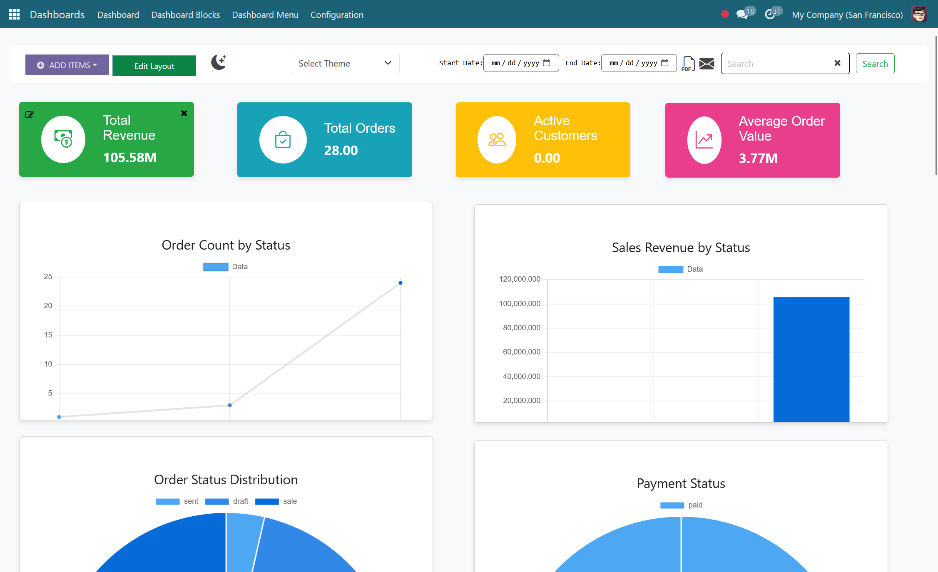The width and height of the screenshot is (938, 572).
Task: Open user avatar menu
Action: 919,15
